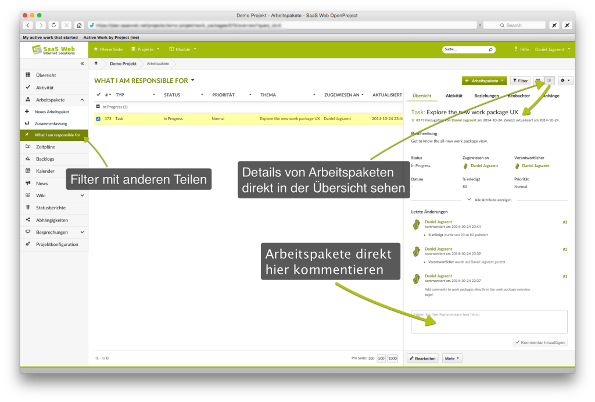Click the browser forward arrow button
The height and width of the screenshot is (402, 595).
[41, 25]
